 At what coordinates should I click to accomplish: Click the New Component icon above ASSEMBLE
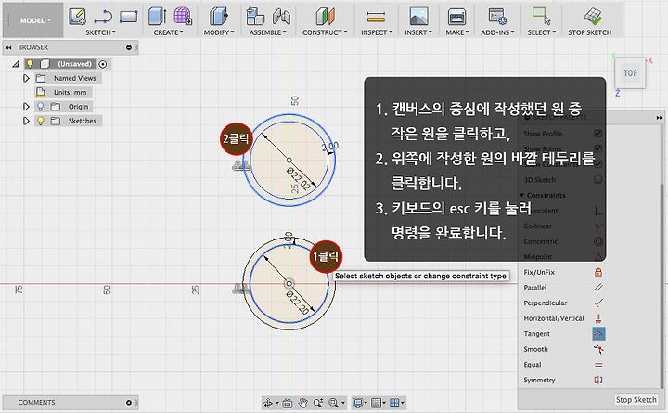[255, 17]
